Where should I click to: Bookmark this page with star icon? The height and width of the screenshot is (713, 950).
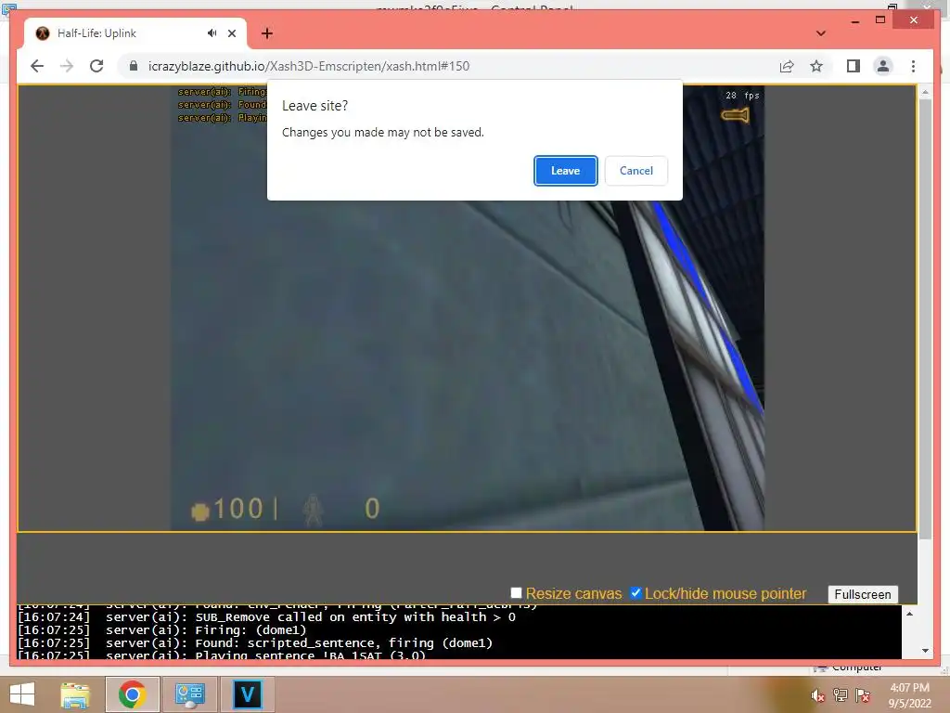[x=816, y=66]
